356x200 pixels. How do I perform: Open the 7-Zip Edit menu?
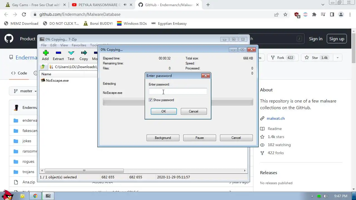point(53,45)
